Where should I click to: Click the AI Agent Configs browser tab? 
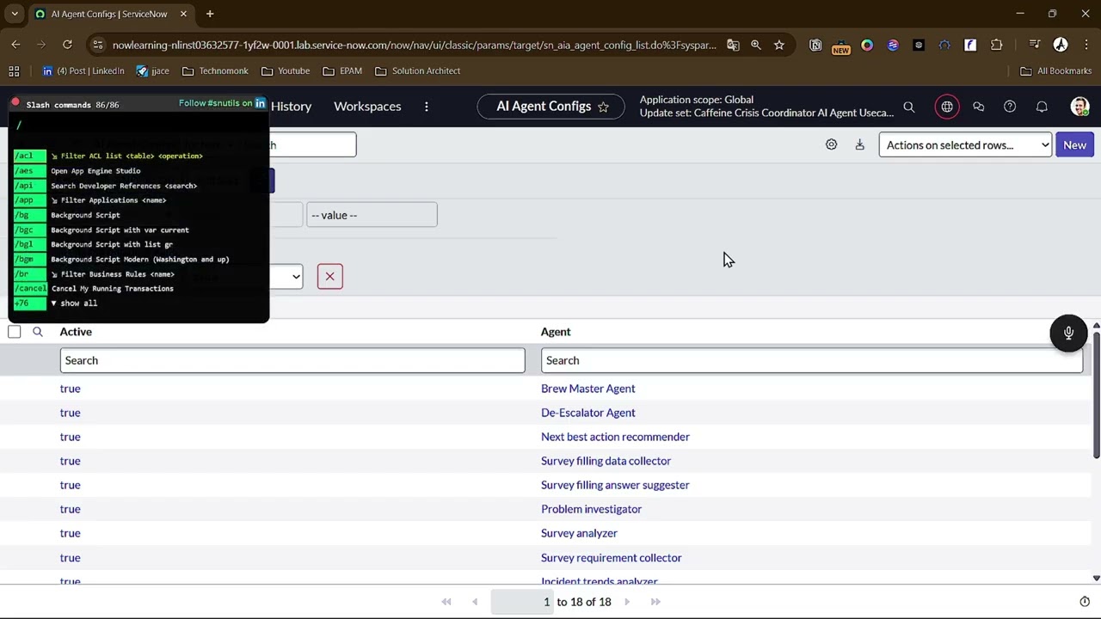pos(110,14)
